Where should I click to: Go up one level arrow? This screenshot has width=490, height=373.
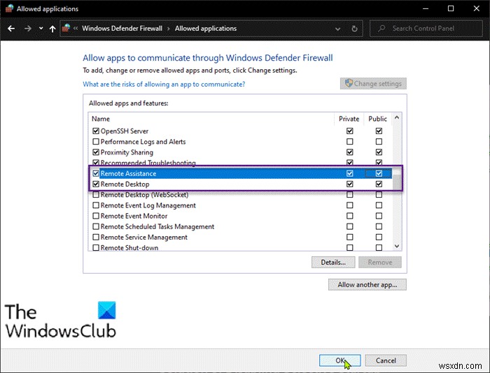(52, 29)
